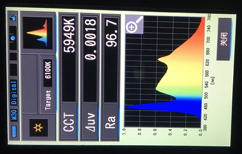Open the Δuv item selector
This screenshot has height=154, width=242.
(x=89, y=122)
